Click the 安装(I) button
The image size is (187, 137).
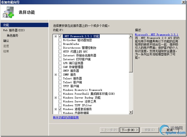click(x=150, y=130)
